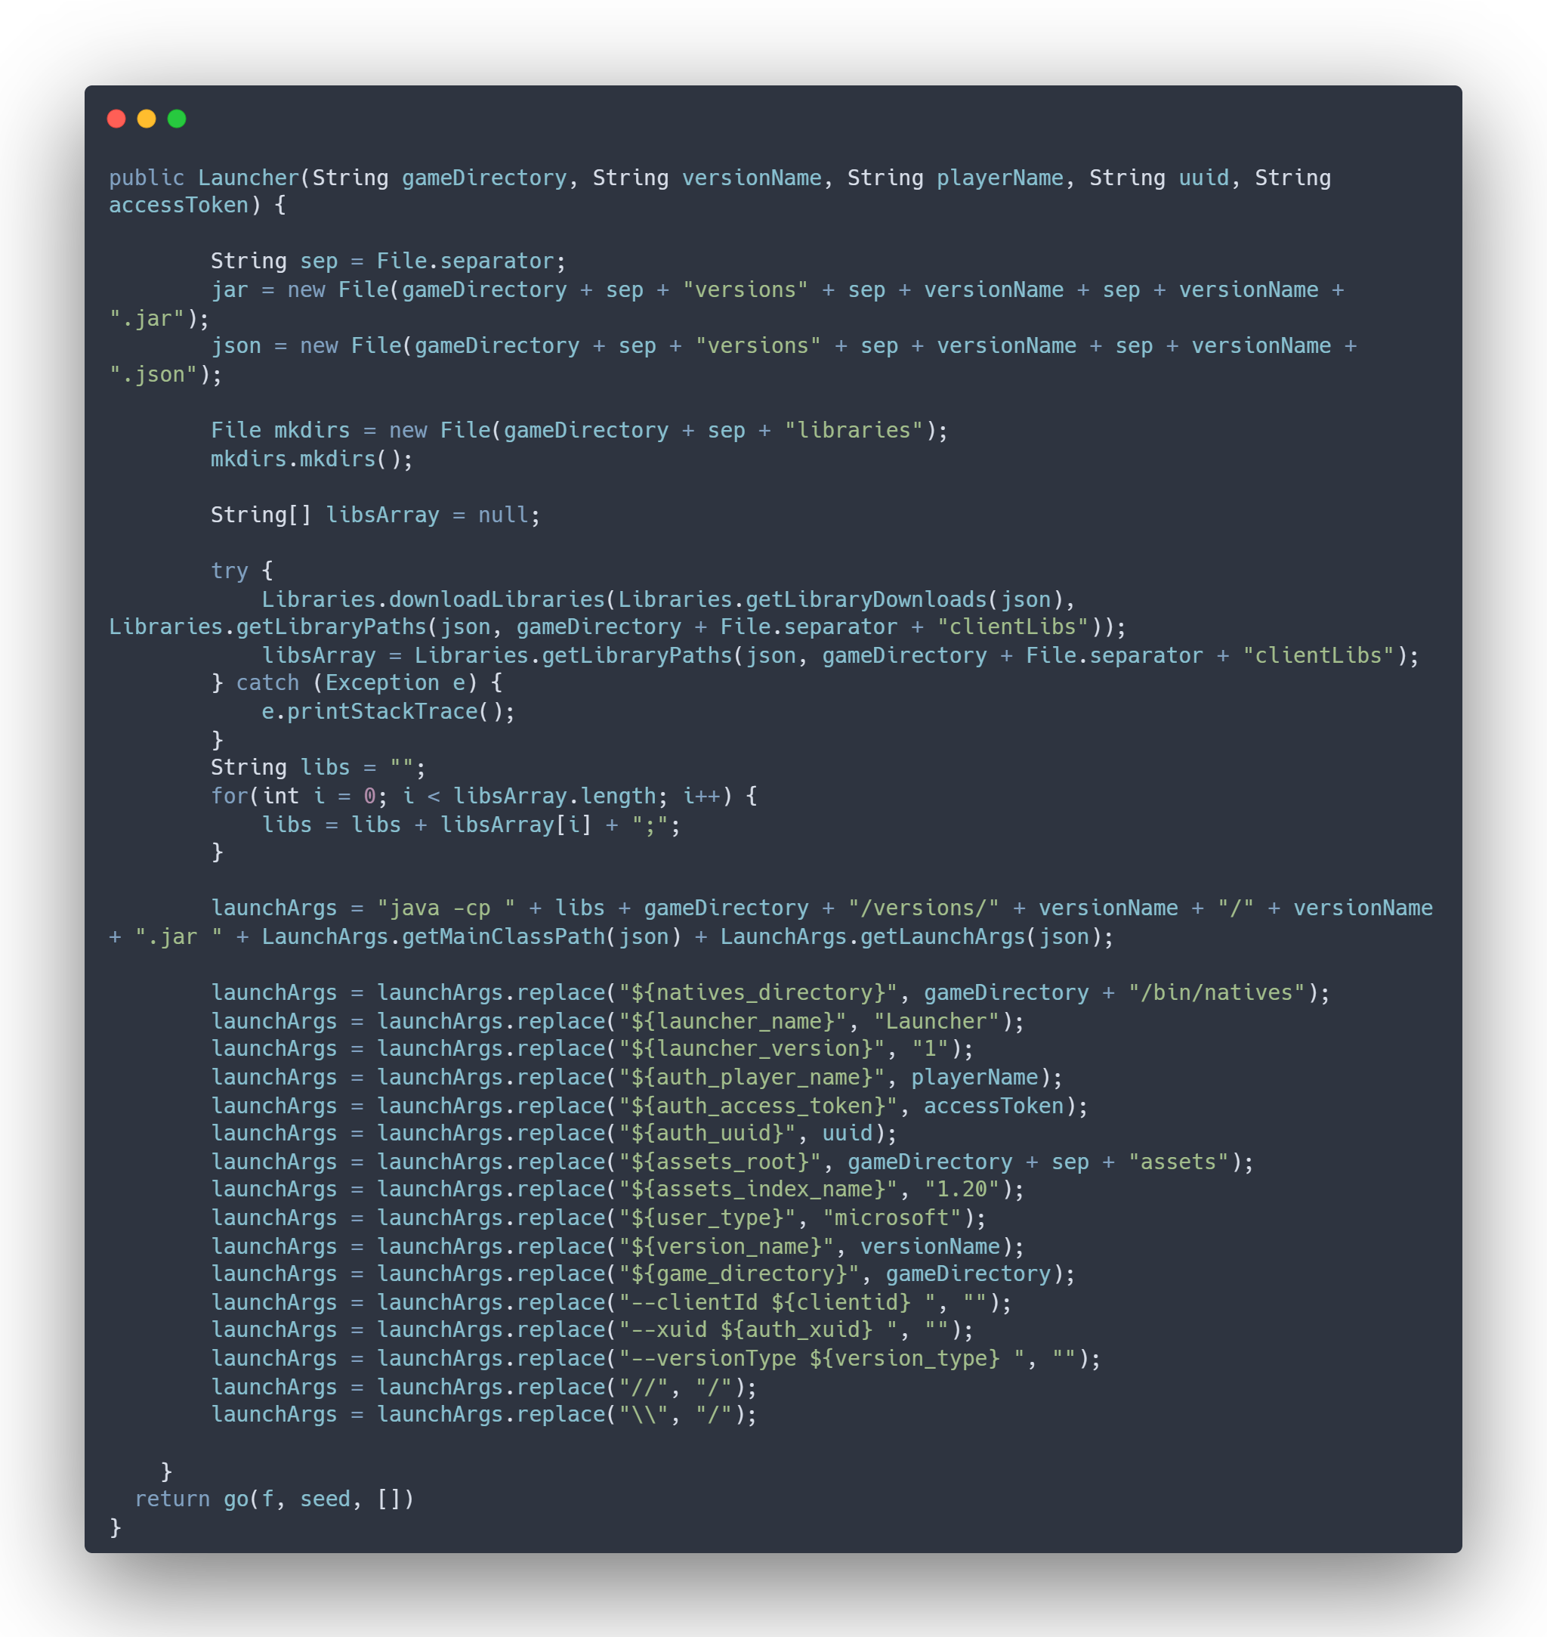The height and width of the screenshot is (1637, 1547).
Task: Click the "${natives_directory}" string
Action: click(x=758, y=992)
